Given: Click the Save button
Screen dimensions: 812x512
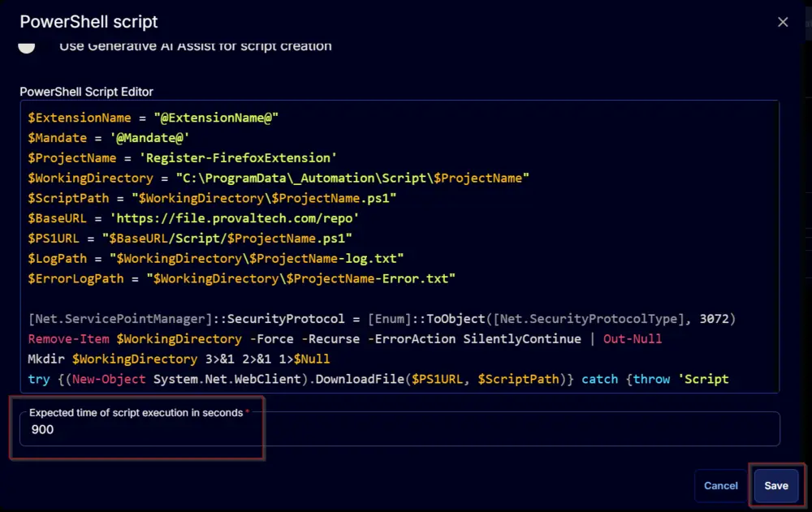Looking at the screenshot, I should click(775, 485).
